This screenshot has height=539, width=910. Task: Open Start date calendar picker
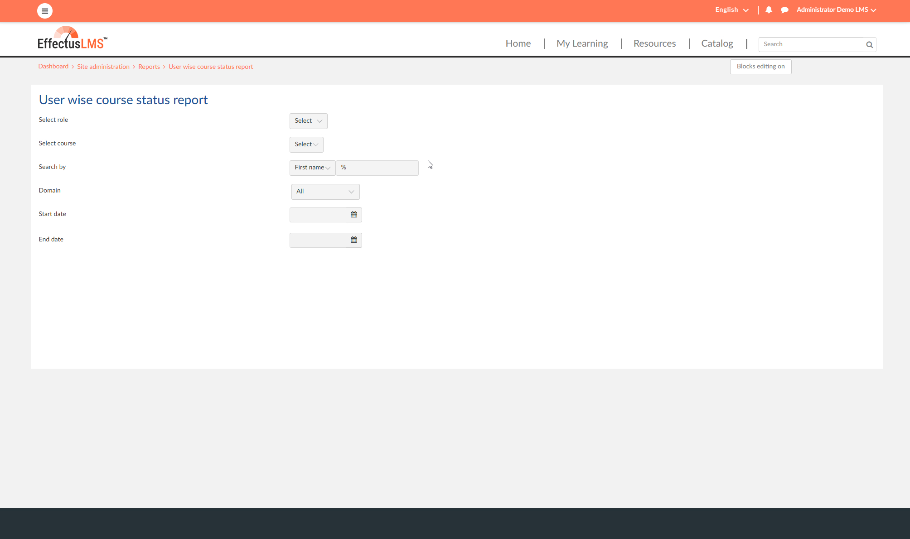click(354, 215)
